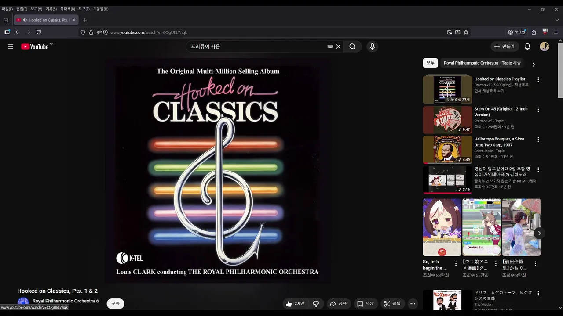Click the Hooked on Classics album player
The height and width of the screenshot is (316, 563).
pos(217,170)
